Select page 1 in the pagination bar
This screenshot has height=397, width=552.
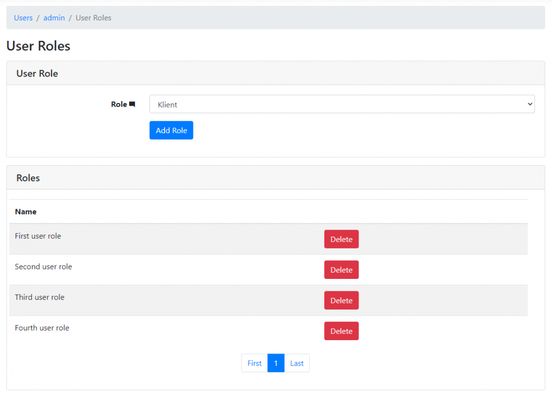(275, 363)
